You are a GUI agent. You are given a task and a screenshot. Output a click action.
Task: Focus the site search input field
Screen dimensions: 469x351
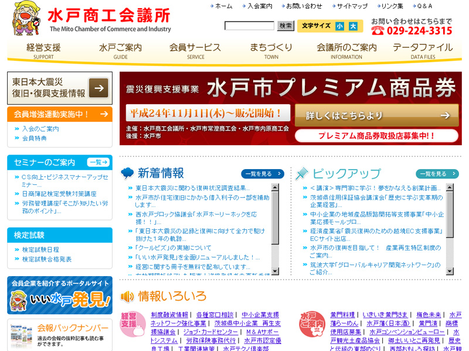point(250,26)
